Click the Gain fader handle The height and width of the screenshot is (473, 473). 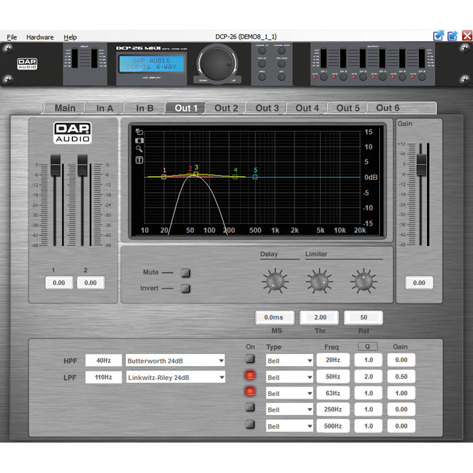pos(422,164)
